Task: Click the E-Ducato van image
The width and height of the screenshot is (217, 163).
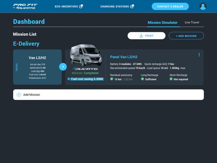Action: pos(86,55)
